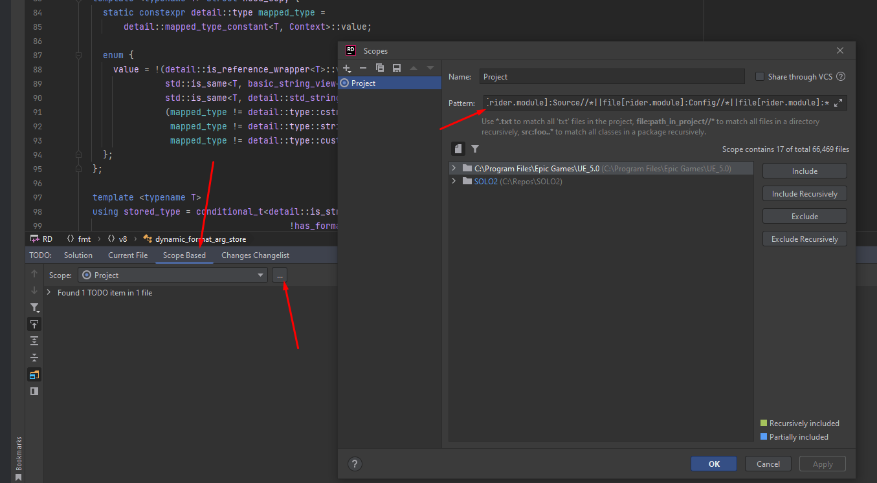Expand the SOLO2 folder tree node
Image resolution: width=877 pixels, height=483 pixels.
pyautogui.click(x=454, y=181)
